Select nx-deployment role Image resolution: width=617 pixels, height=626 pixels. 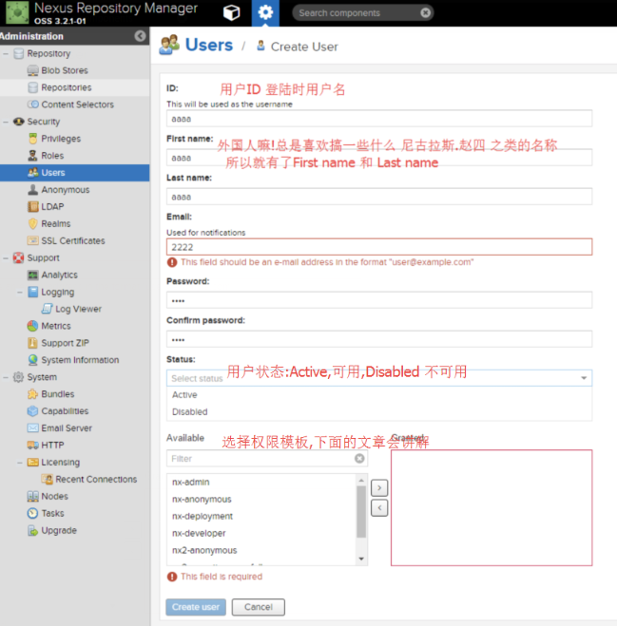[261, 517]
